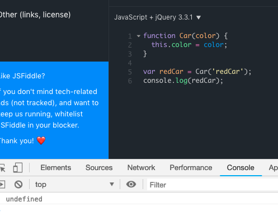This screenshot has width=278, height=216.
Task: Open the top JavaScript context dropdown
Action: pos(74,185)
